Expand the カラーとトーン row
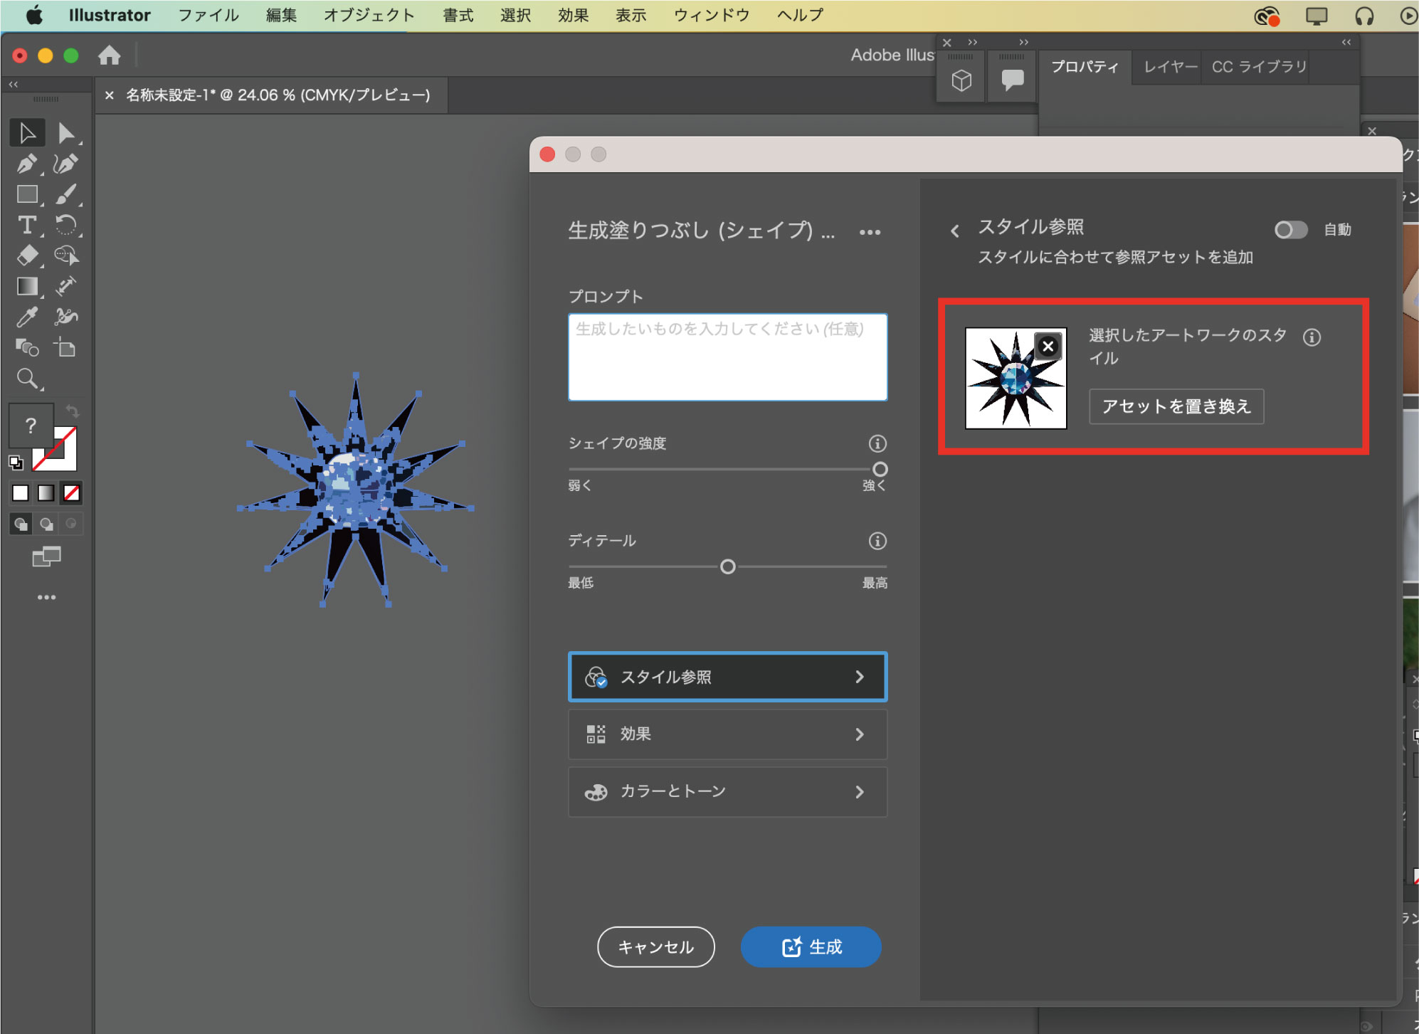This screenshot has height=1034, width=1419. click(727, 791)
